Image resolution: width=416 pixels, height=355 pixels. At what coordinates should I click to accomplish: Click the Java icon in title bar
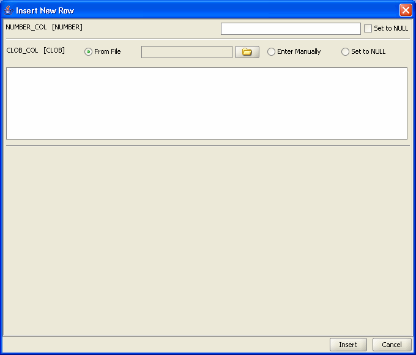coord(9,10)
